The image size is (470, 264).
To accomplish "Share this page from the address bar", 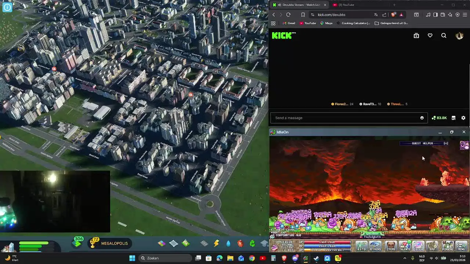I will coord(384,15).
